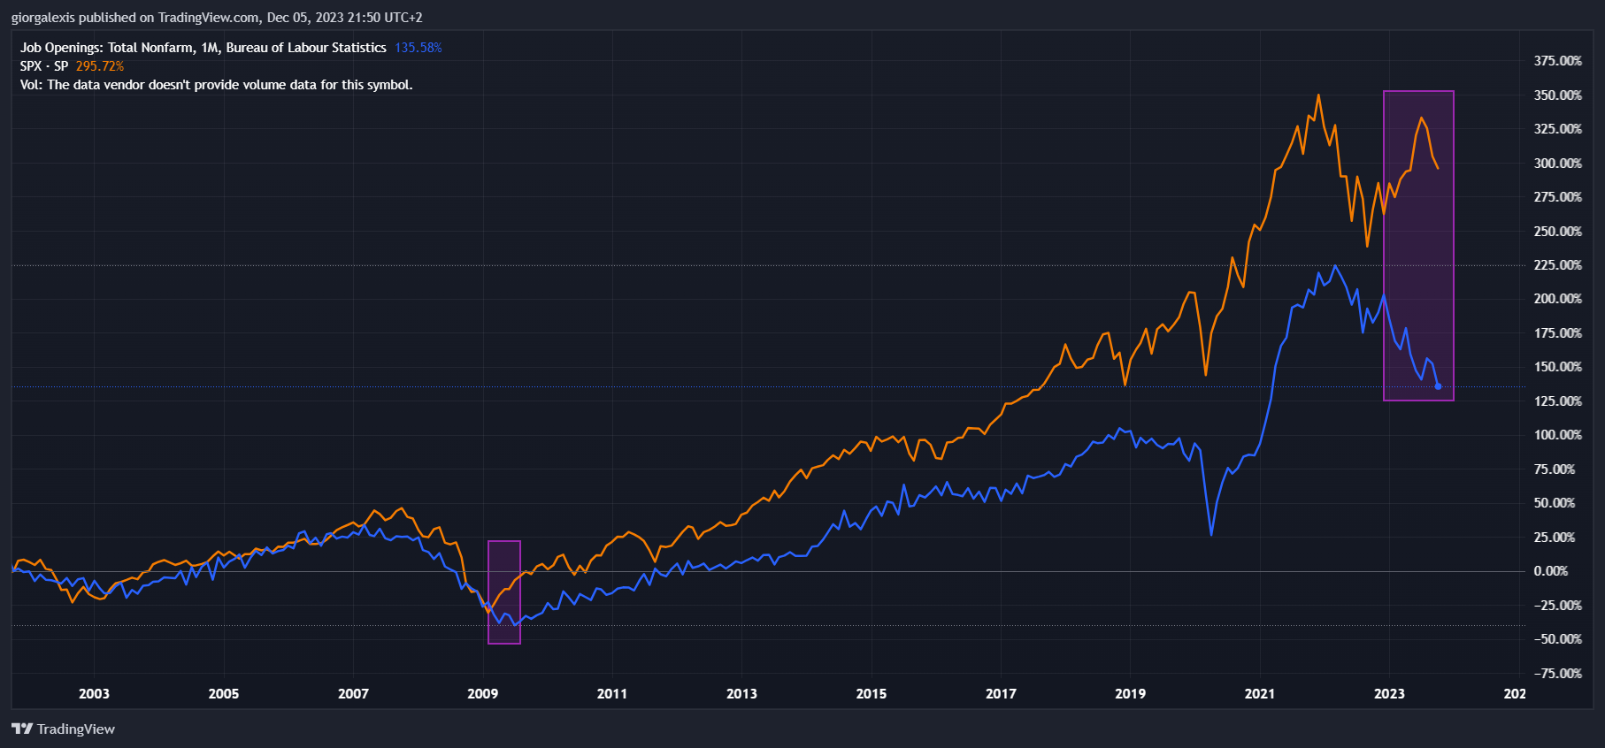Click the −75.00% price axis label

[1557, 674]
